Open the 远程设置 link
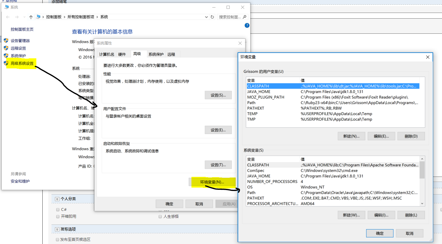The image size is (442, 244). 18,48
